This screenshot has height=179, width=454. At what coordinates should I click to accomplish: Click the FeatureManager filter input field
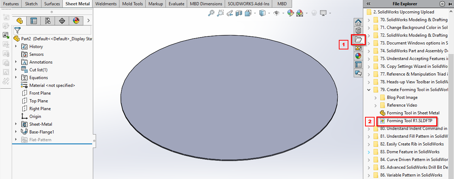55,30
